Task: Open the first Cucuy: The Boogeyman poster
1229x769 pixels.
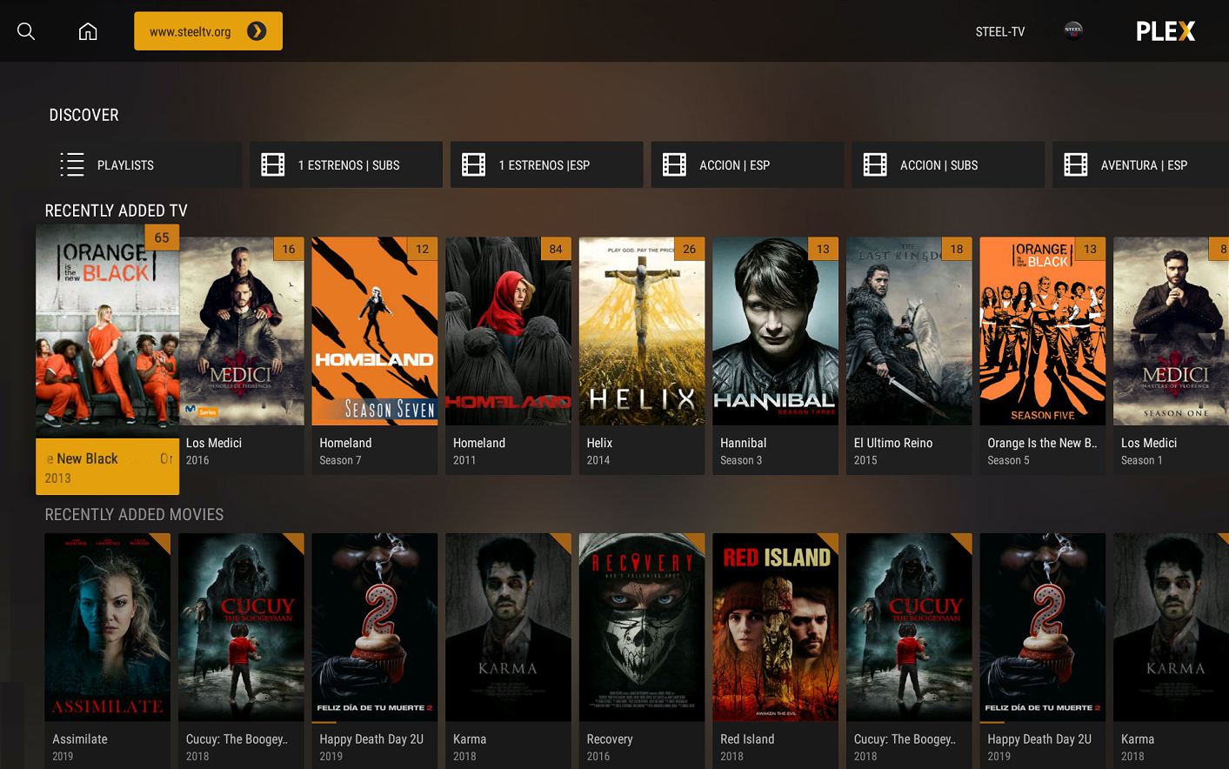Action: pos(242,627)
